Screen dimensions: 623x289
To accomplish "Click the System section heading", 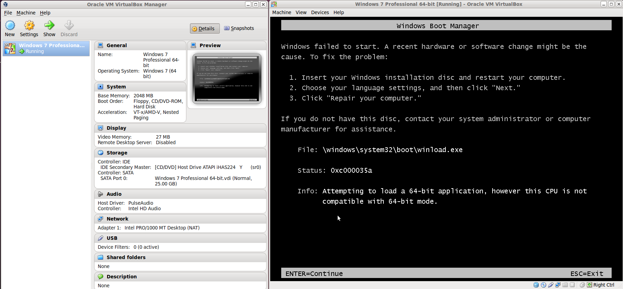I will [x=116, y=87].
